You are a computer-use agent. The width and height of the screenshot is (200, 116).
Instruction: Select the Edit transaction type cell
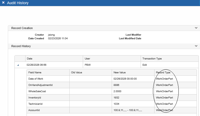145,65
